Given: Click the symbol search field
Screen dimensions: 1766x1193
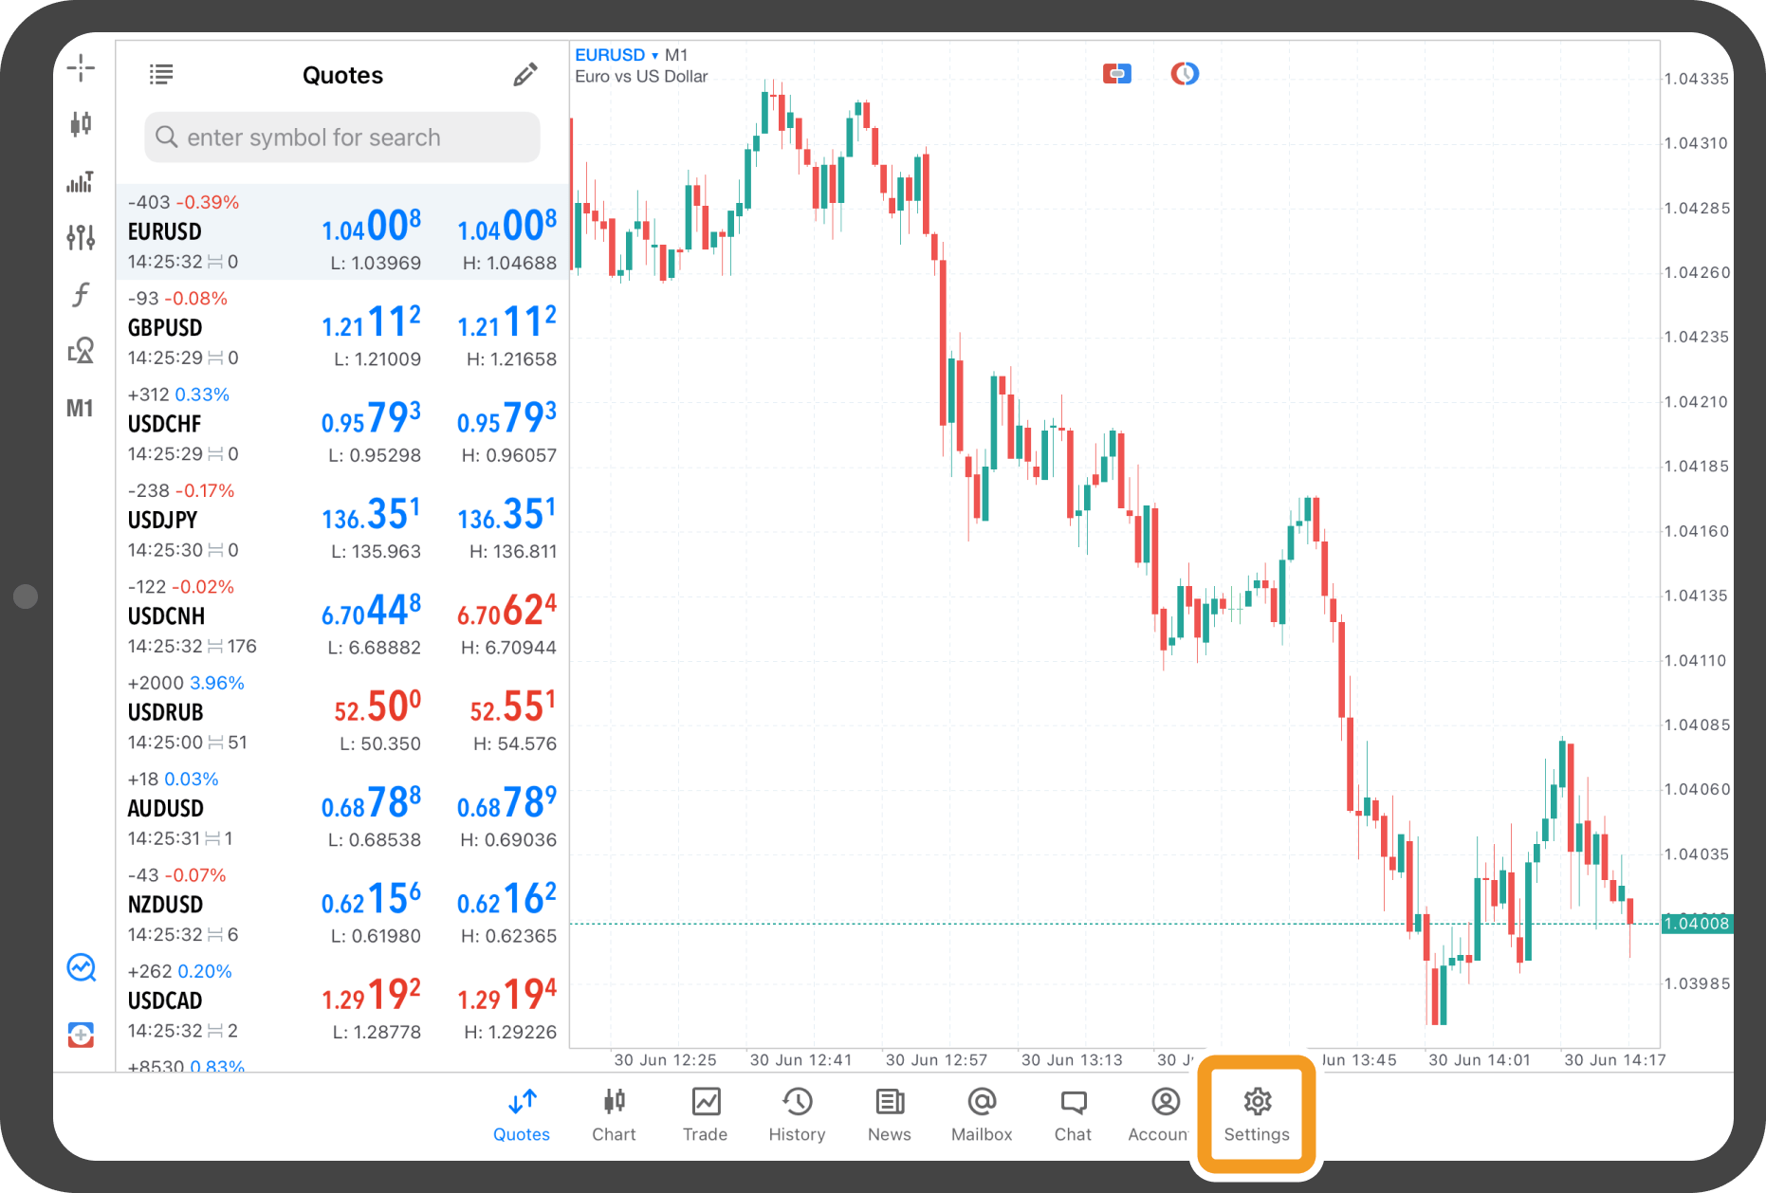Looking at the screenshot, I should tap(342, 138).
